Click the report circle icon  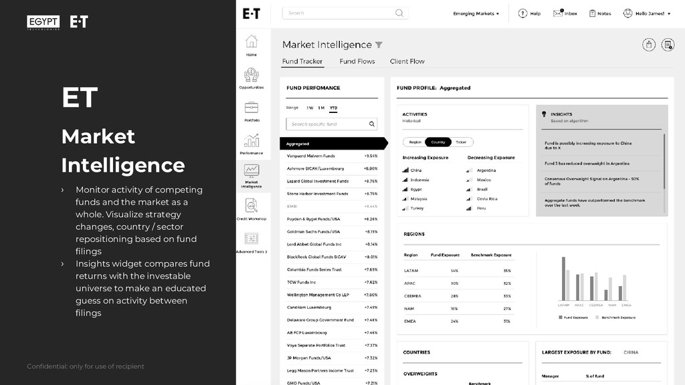tap(668, 45)
